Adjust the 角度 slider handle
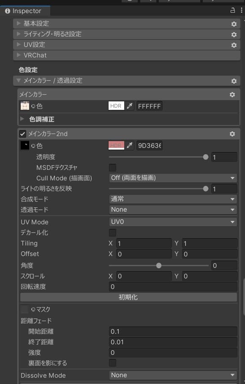Viewport: 245px width, 384px height. point(159,265)
